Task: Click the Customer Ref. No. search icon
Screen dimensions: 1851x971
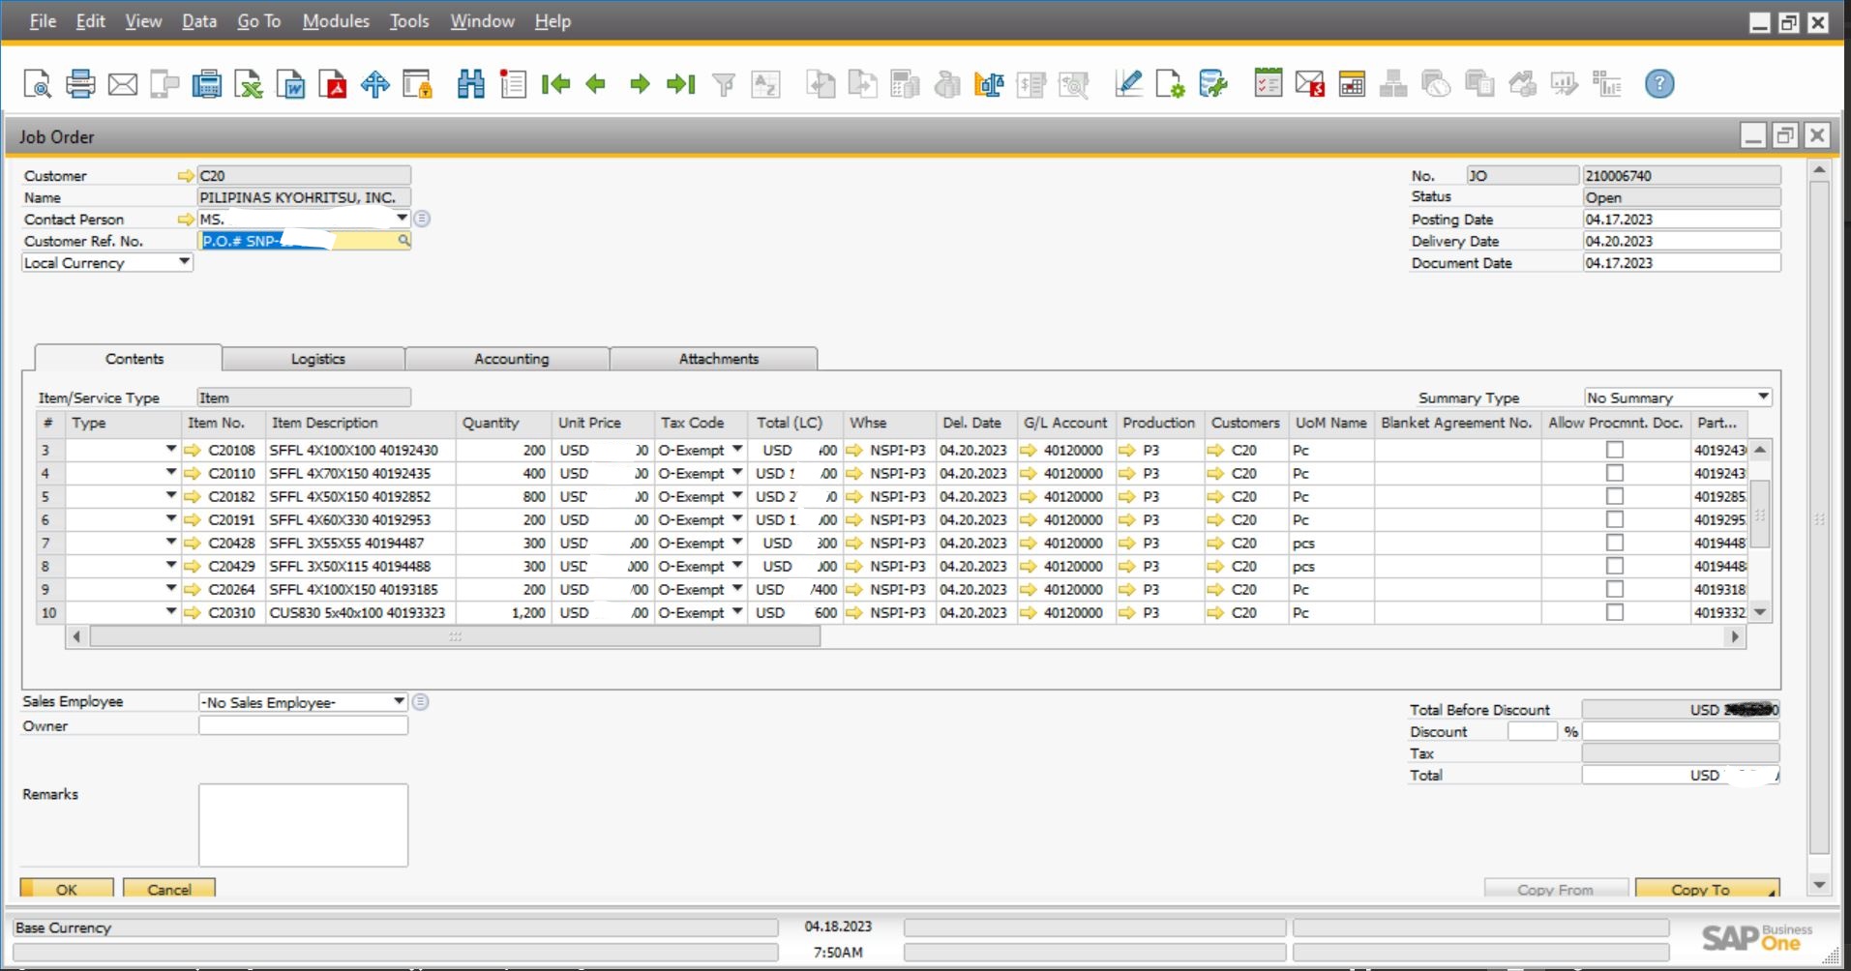Action: coord(403,241)
